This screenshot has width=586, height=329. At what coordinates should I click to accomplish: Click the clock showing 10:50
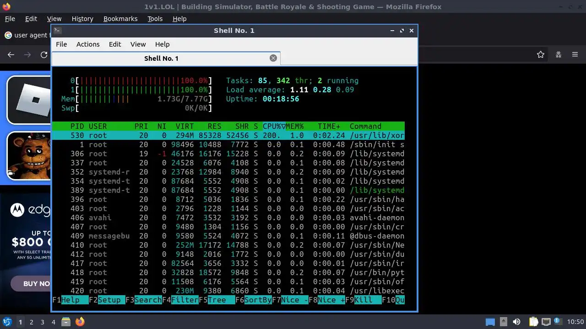click(575, 322)
